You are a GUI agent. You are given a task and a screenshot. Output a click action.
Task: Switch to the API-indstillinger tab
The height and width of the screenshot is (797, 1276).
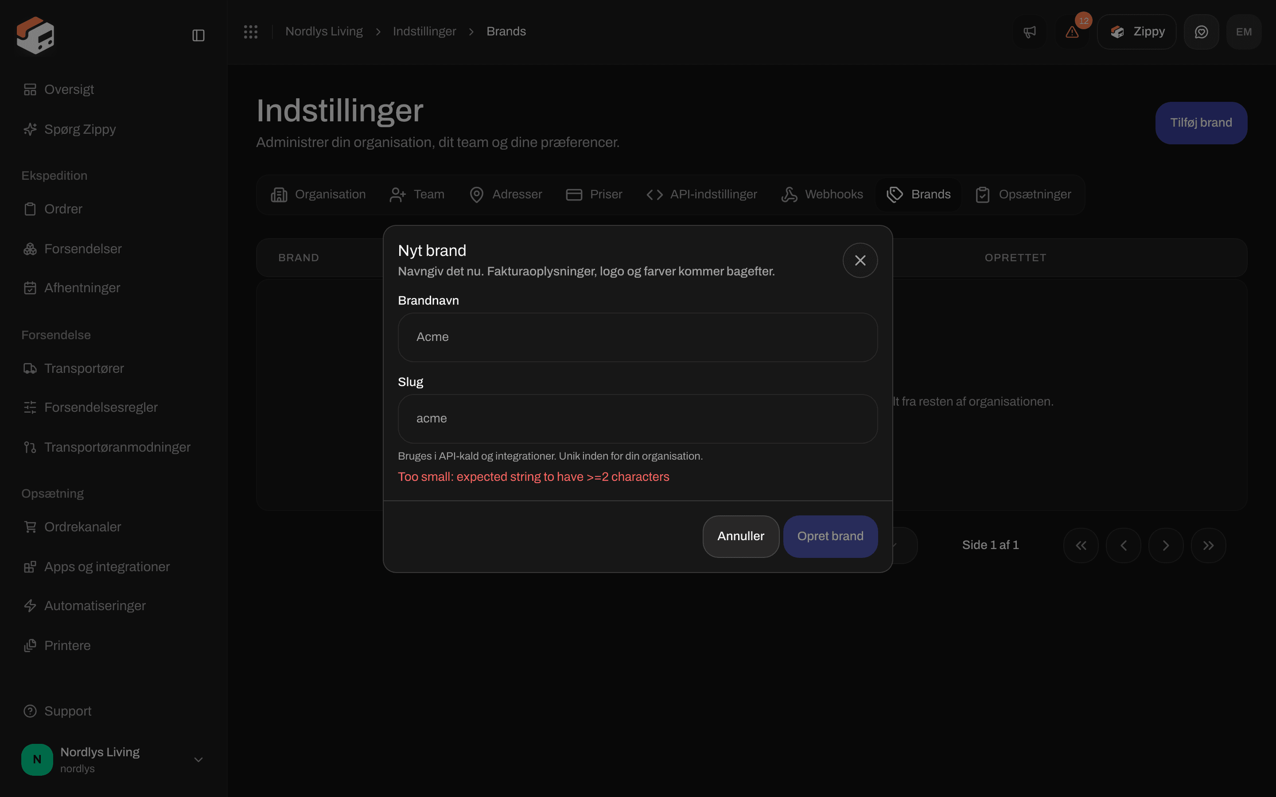[x=702, y=194]
